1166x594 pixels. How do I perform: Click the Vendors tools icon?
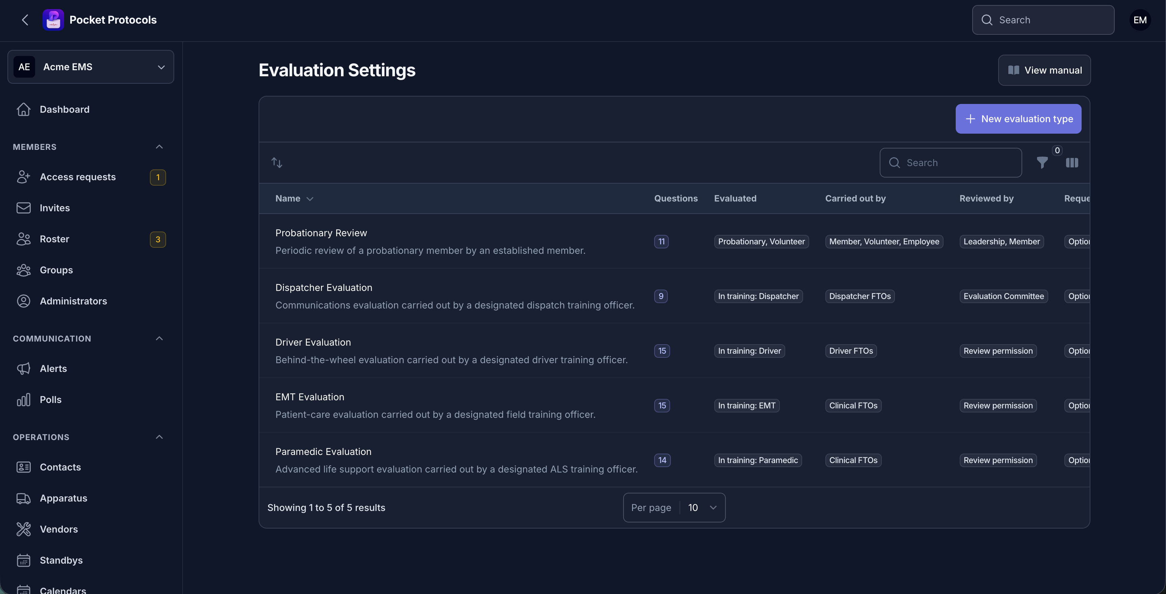tap(24, 529)
